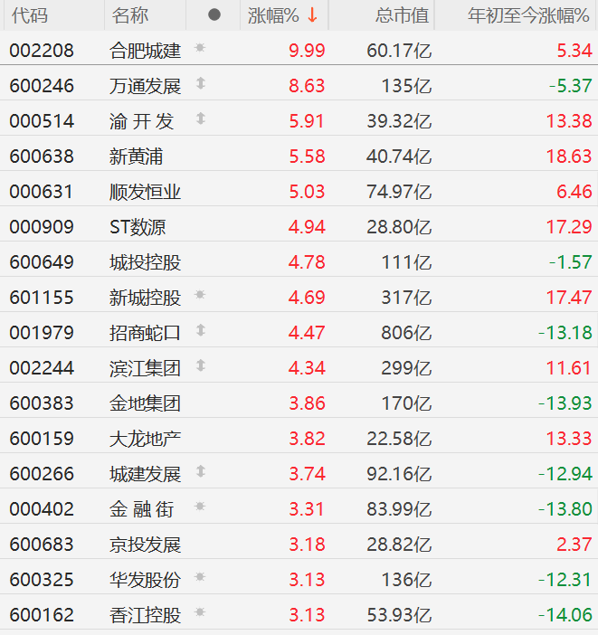Click the up-down arrow marker beside 招商蛇口

[x=201, y=330]
